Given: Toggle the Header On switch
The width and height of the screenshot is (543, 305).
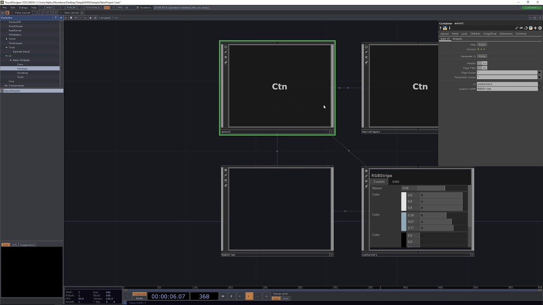Looking at the screenshot, I should [x=482, y=63].
